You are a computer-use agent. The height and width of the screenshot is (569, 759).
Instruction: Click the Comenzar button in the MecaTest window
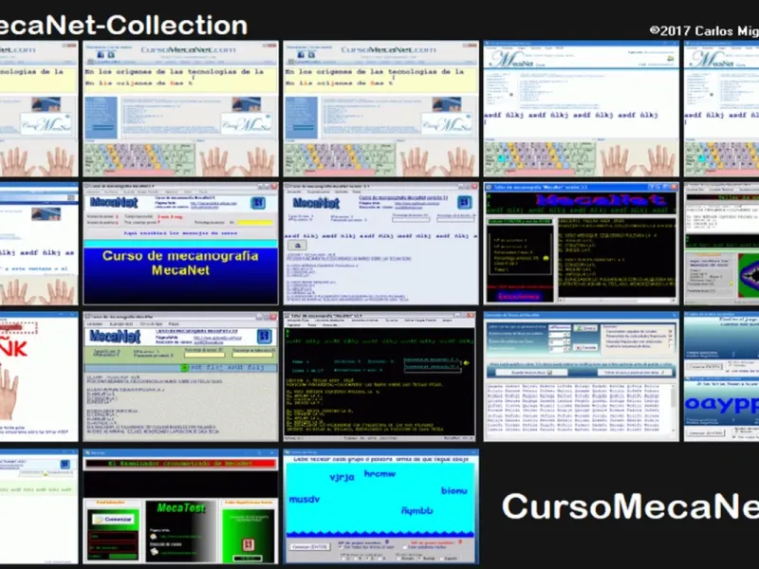112,519
